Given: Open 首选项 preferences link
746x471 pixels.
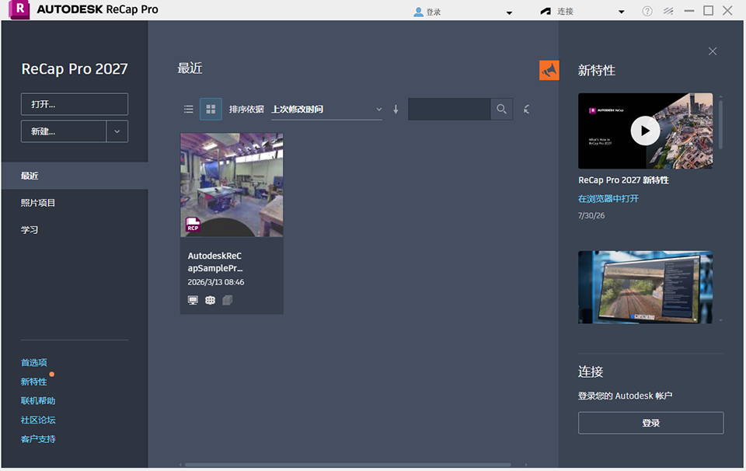Looking at the screenshot, I should click(x=33, y=362).
